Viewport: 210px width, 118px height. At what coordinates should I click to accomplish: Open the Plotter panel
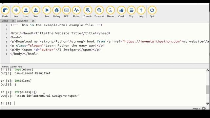pyautogui.click(x=76, y=12)
